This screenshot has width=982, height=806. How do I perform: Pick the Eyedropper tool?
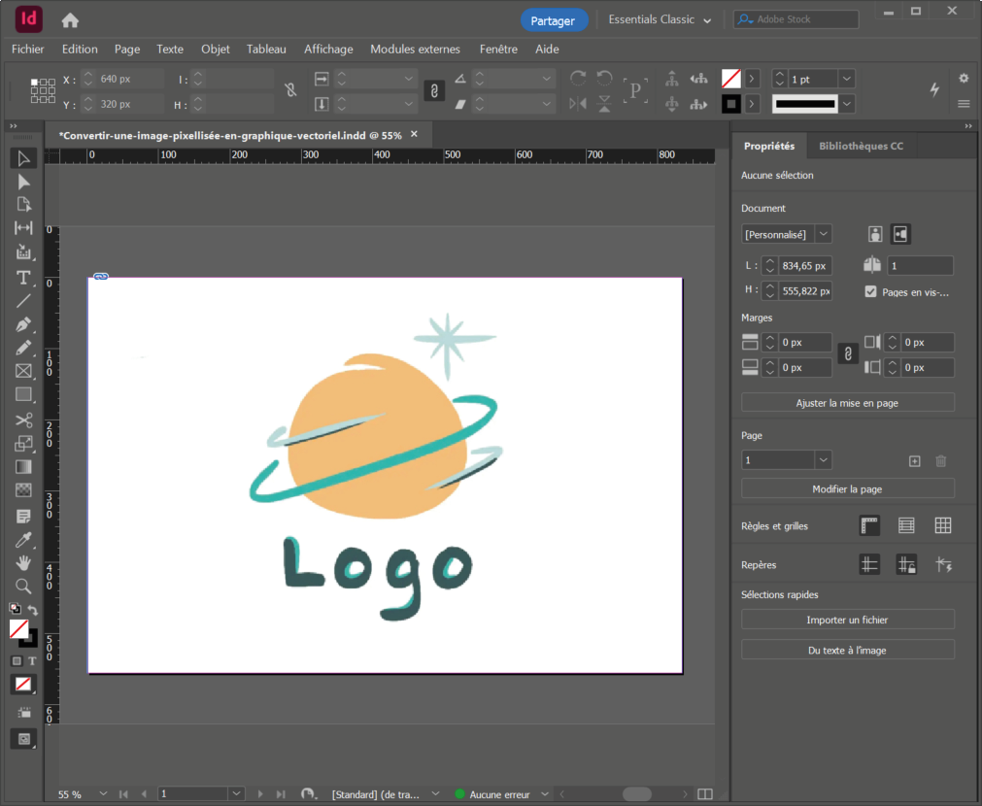point(24,539)
